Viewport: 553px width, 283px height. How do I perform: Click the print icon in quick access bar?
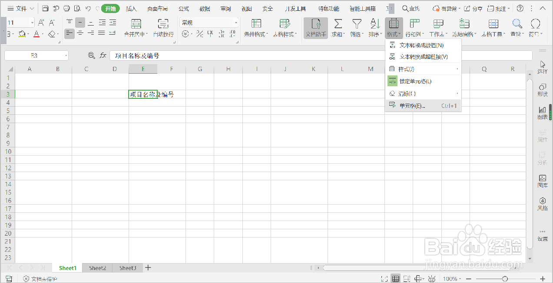(x=66, y=8)
